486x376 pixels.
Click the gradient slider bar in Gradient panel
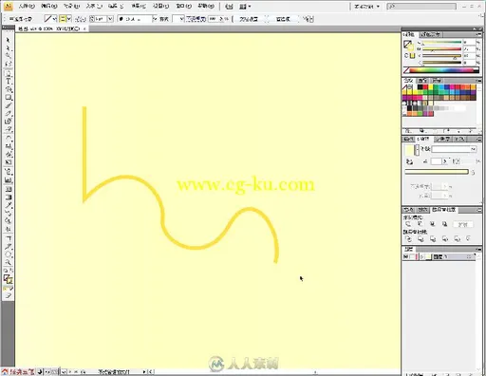437,172
